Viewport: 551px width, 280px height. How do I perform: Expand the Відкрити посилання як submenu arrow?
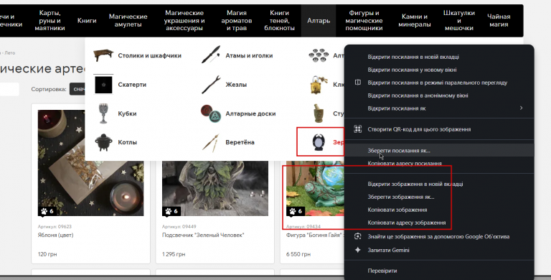click(x=521, y=108)
